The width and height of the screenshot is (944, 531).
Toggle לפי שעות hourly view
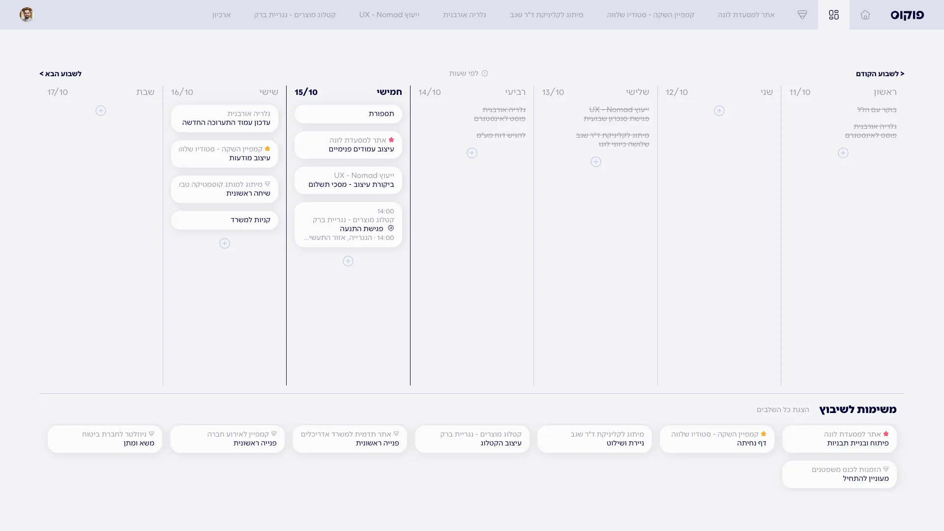coord(469,73)
